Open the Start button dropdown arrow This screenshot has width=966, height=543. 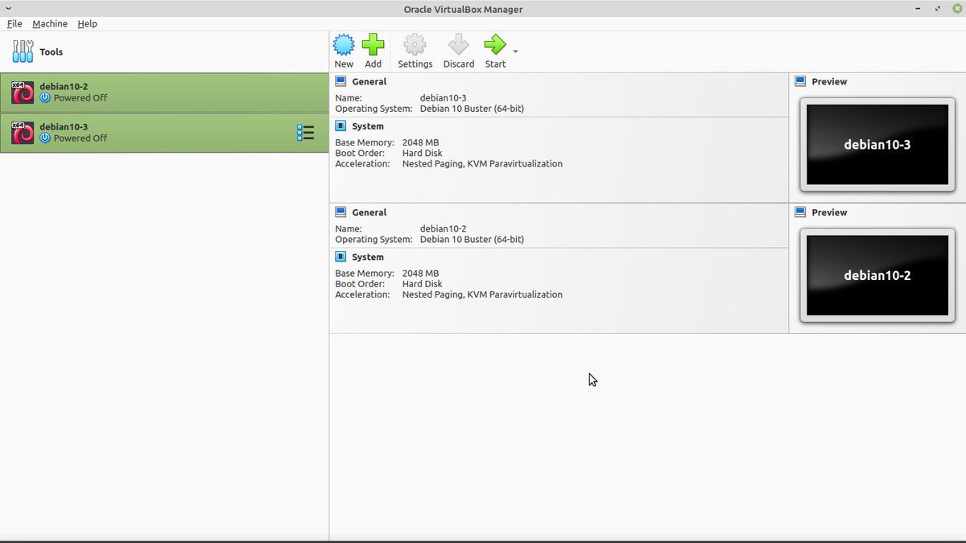tap(515, 51)
